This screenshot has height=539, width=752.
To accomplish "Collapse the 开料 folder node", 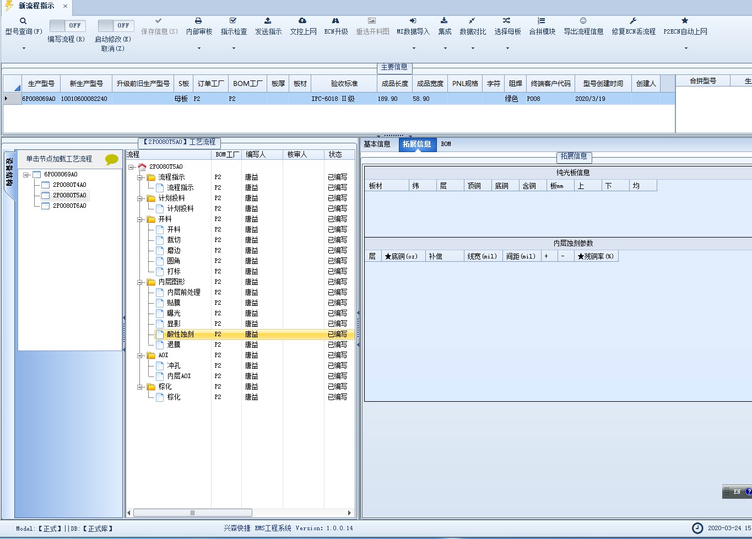I will [x=140, y=219].
